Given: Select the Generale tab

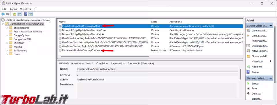Looking at the screenshot, I should [64, 63].
